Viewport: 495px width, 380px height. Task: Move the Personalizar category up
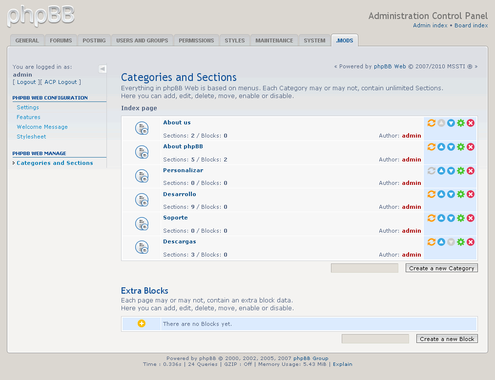pyautogui.click(x=441, y=171)
